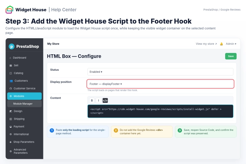Viewport: 246px width, 164px height.
Task: Click the Customers sidebar icon
Action: click(x=11, y=81)
